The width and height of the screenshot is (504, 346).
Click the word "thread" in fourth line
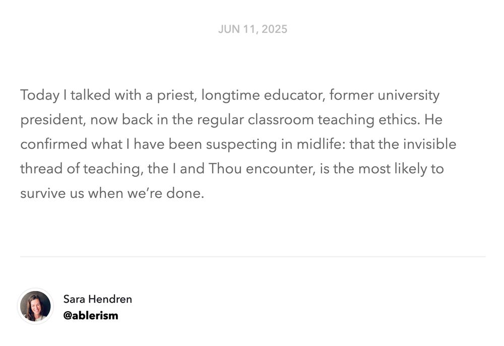coord(41,169)
